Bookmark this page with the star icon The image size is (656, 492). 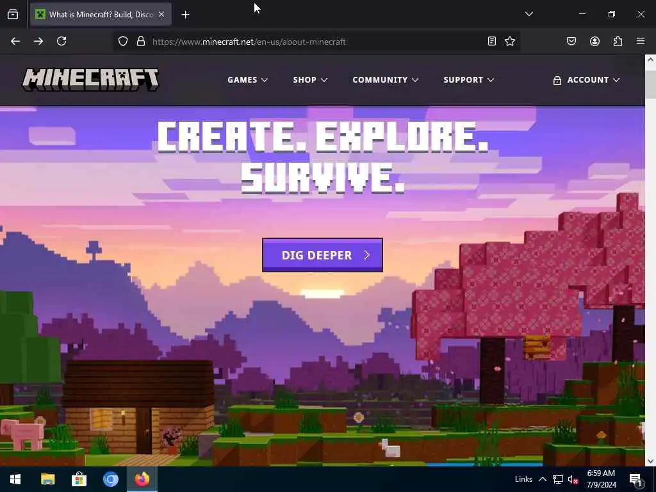[509, 41]
